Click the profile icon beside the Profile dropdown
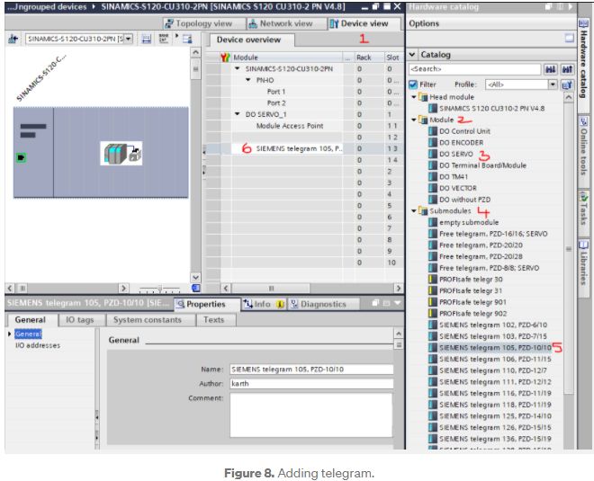The width and height of the screenshot is (594, 481). [x=567, y=85]
